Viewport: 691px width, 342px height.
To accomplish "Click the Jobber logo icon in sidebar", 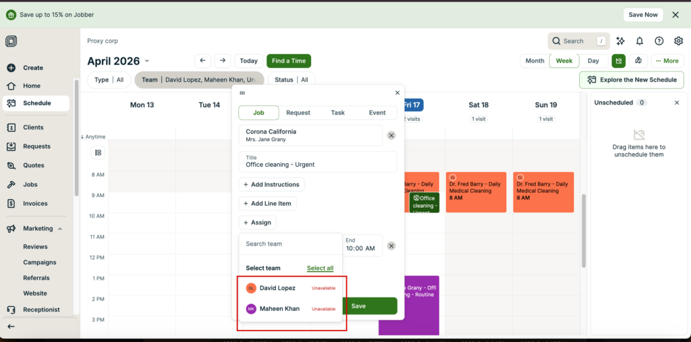I will click(11, 41).
